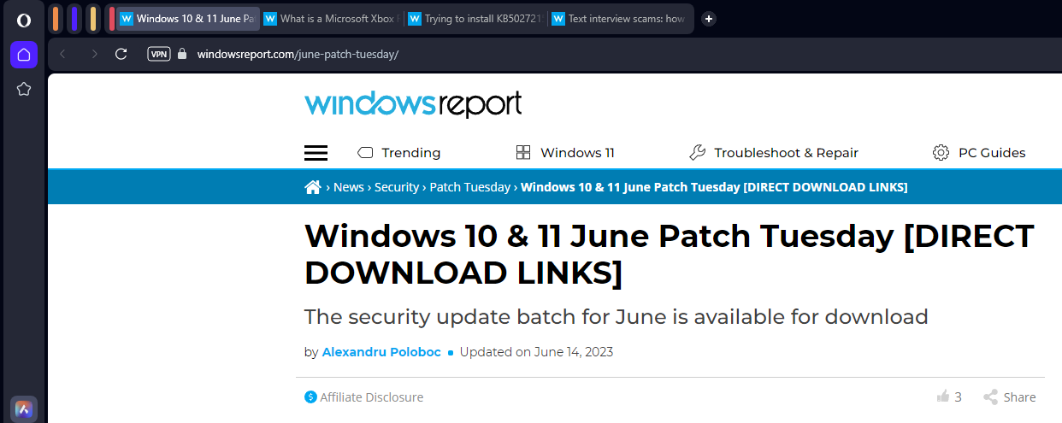
Task: Click the Opera logo menu icon
Action: (24, 21)
